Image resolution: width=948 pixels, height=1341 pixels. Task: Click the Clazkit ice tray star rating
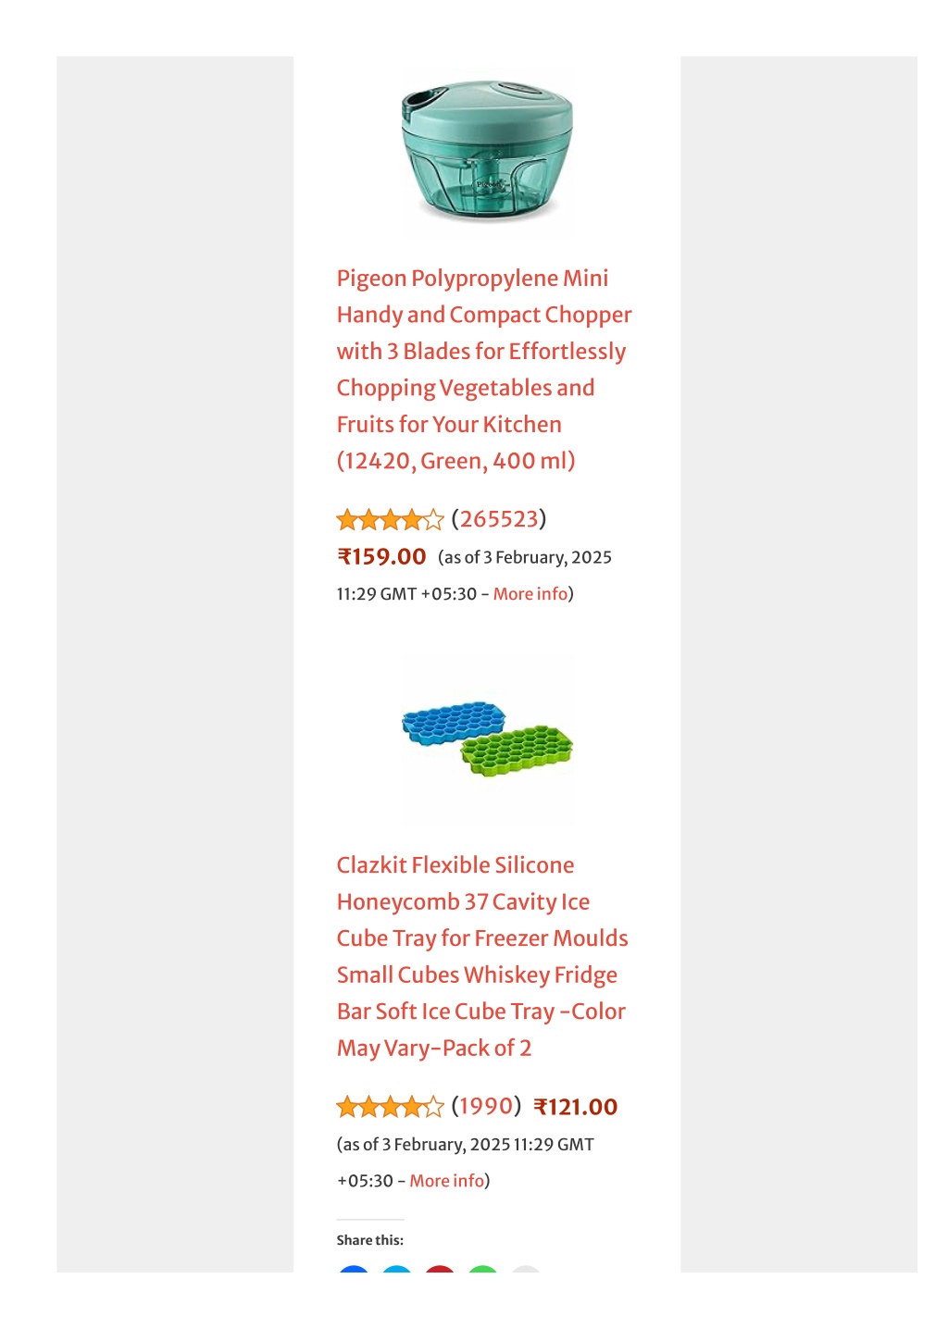tap(390, 1107)
